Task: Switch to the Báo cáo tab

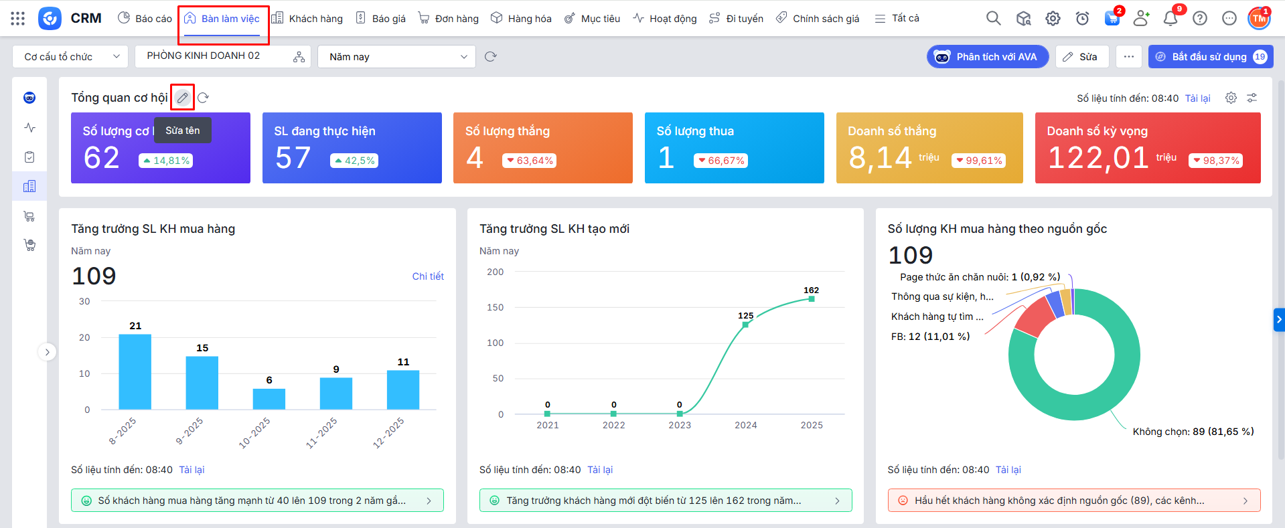Action: [145, 19]
